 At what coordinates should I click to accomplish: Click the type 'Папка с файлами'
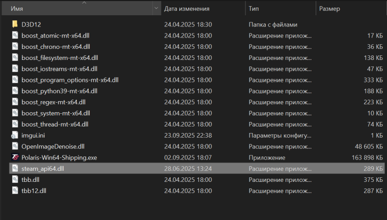273,24
